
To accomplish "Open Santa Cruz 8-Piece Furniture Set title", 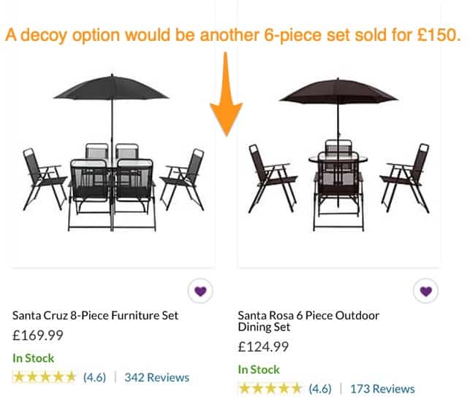I will point(95,315).
